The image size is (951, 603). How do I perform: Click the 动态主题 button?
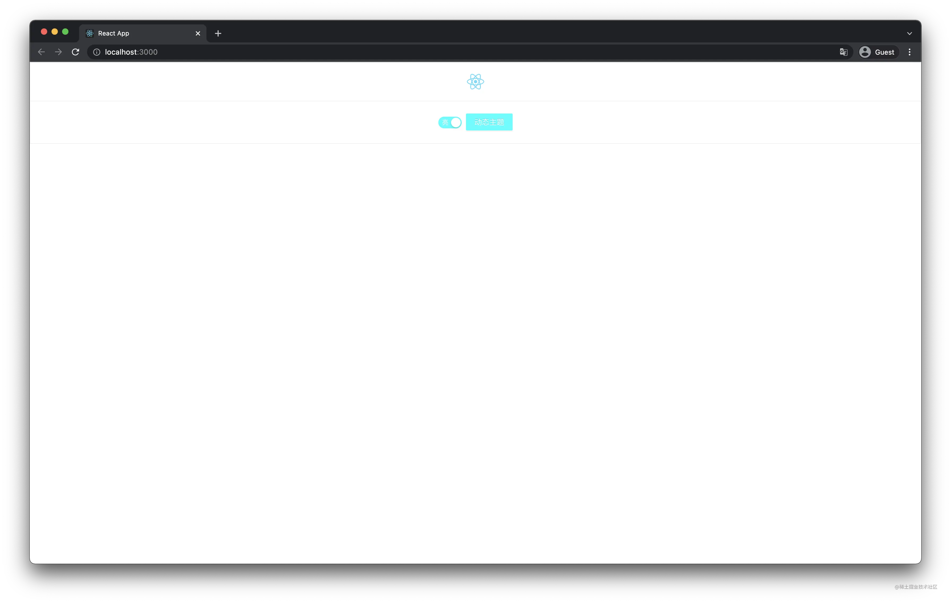(x=489, y=122)
